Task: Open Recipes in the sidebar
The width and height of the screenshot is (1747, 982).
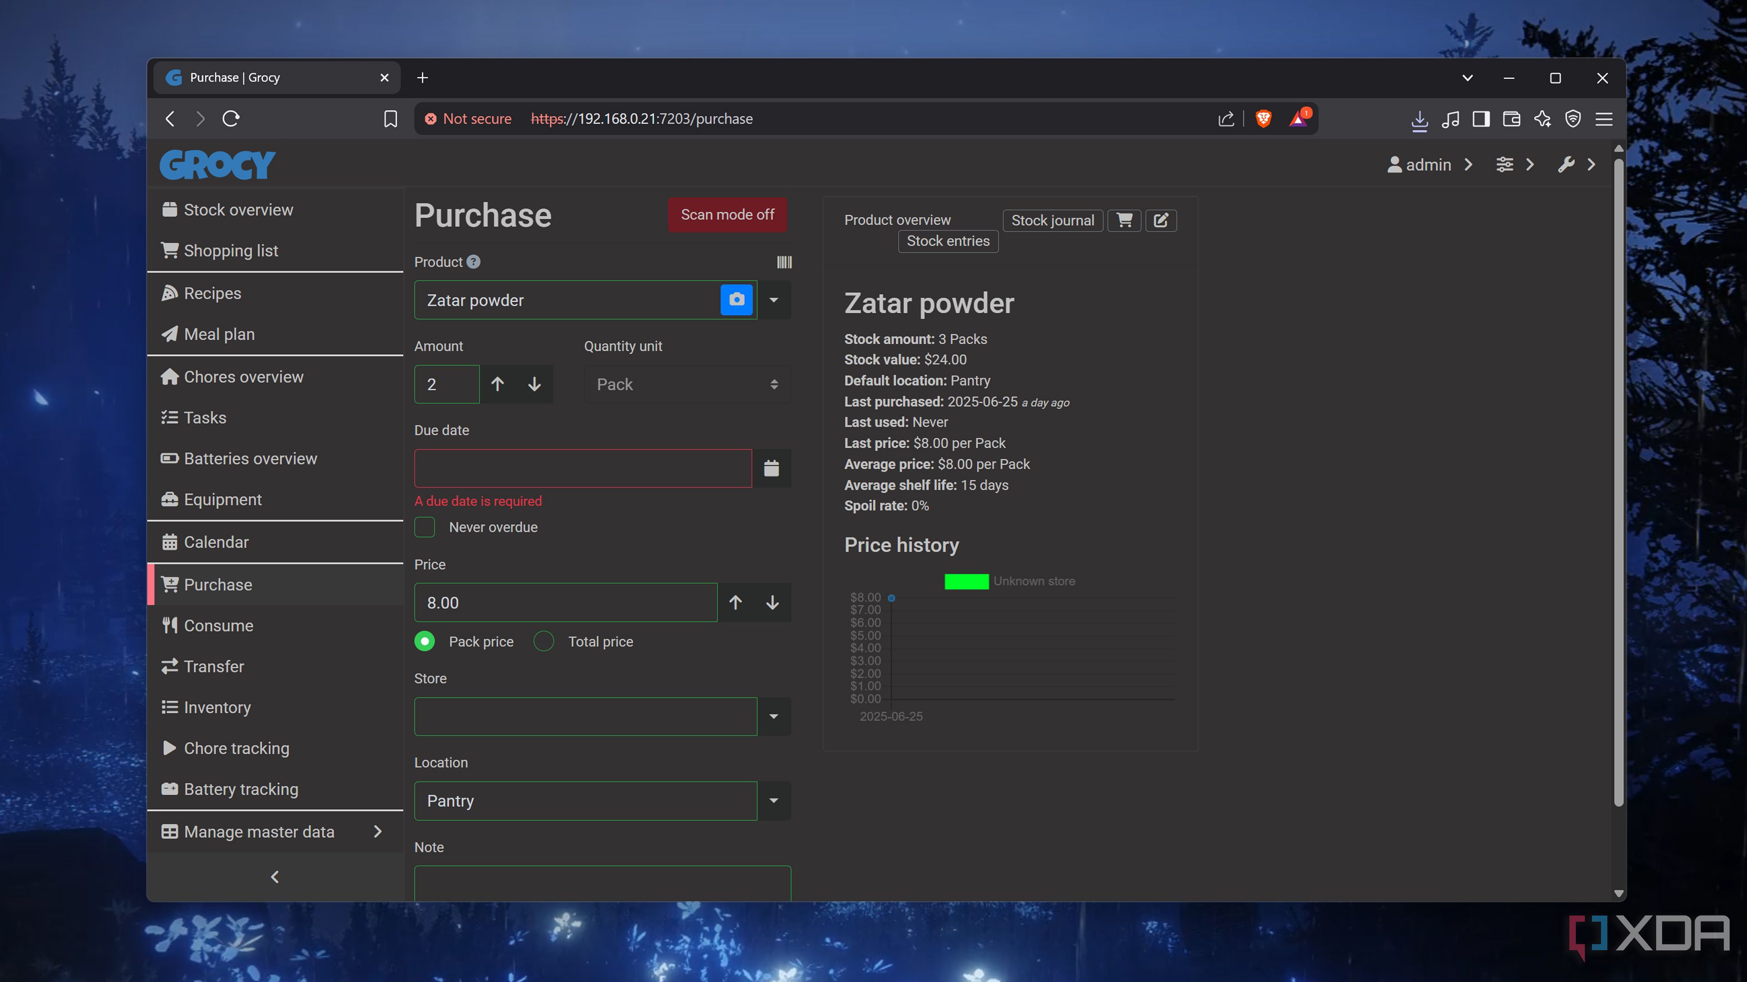Action: [275, 293]
